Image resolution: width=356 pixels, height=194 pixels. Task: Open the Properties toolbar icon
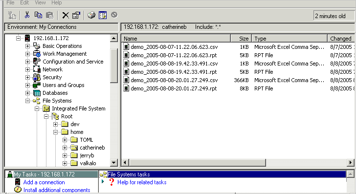coord(76,15)
